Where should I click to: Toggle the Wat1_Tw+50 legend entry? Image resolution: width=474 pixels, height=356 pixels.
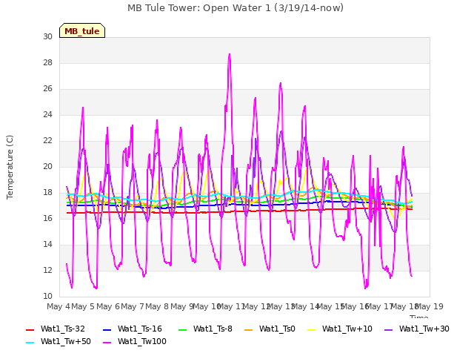pyautogui.click(x=59, y=342)
